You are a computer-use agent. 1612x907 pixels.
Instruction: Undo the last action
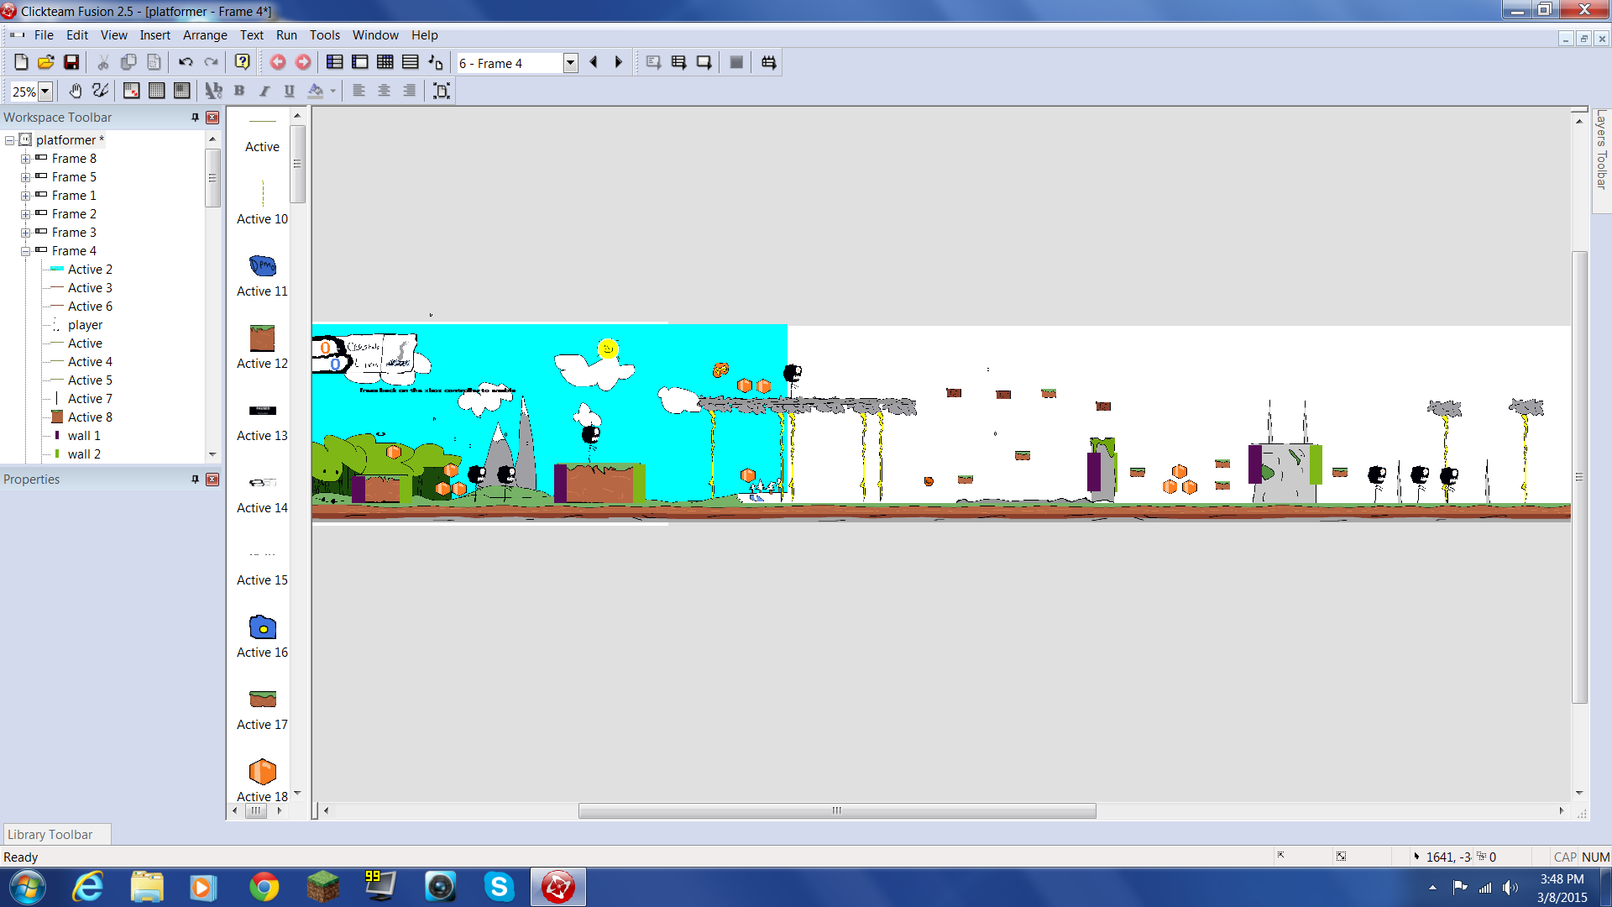[x=186, y=62]
